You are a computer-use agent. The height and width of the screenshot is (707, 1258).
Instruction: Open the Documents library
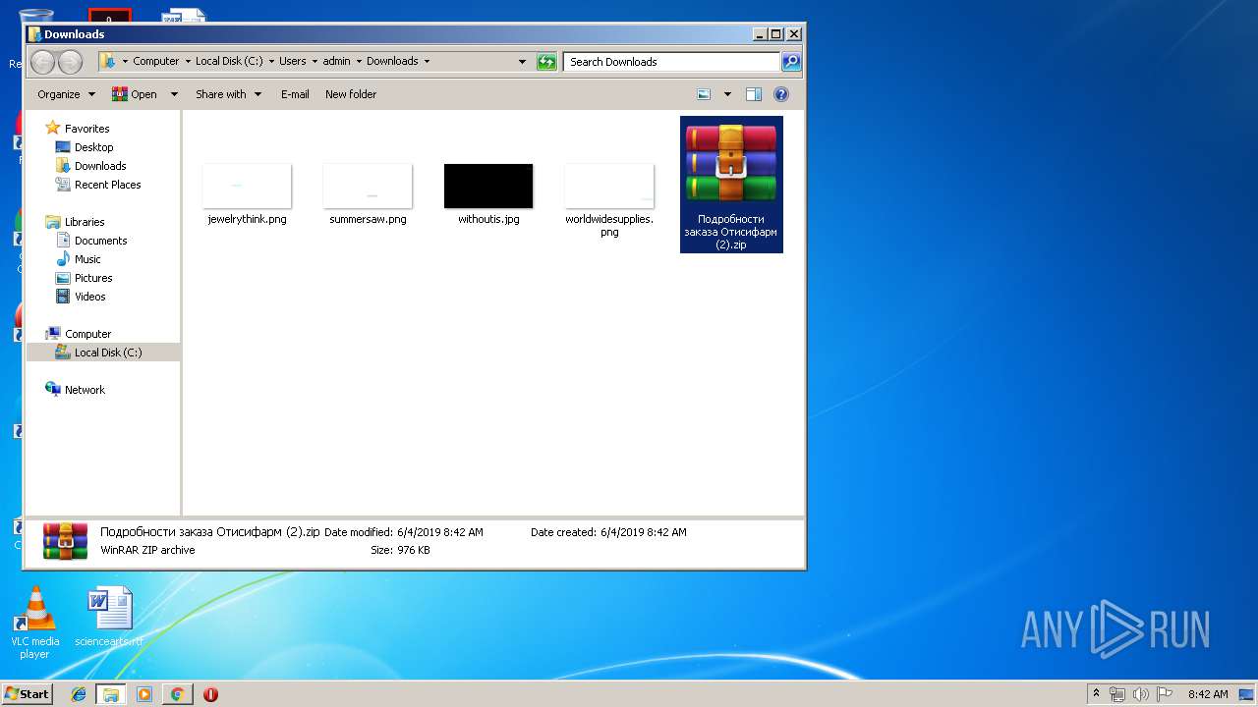click(100, 241)
